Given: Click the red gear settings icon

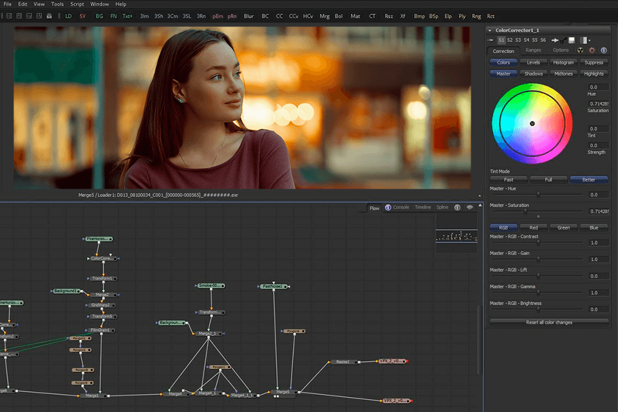Looking at the screenshot, I should click(592, 50).
